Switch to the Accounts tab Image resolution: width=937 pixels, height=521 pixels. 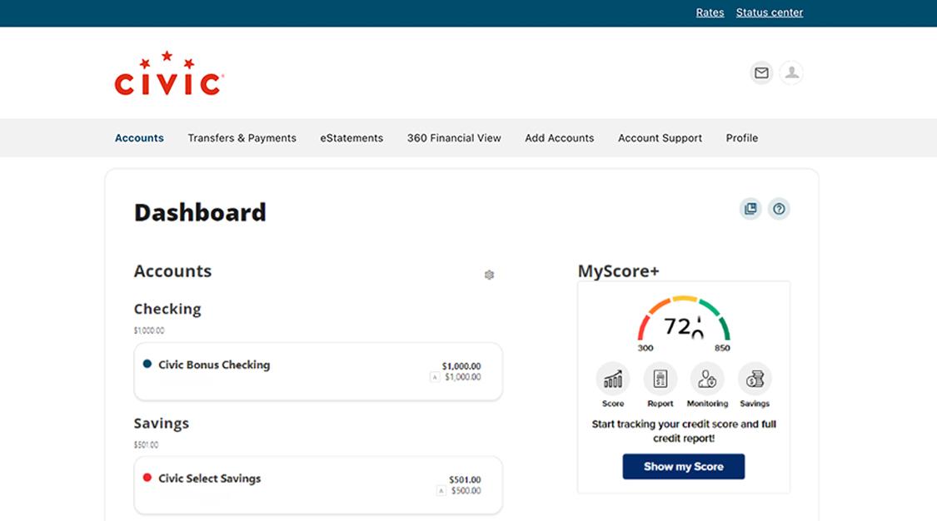[139, 137]
